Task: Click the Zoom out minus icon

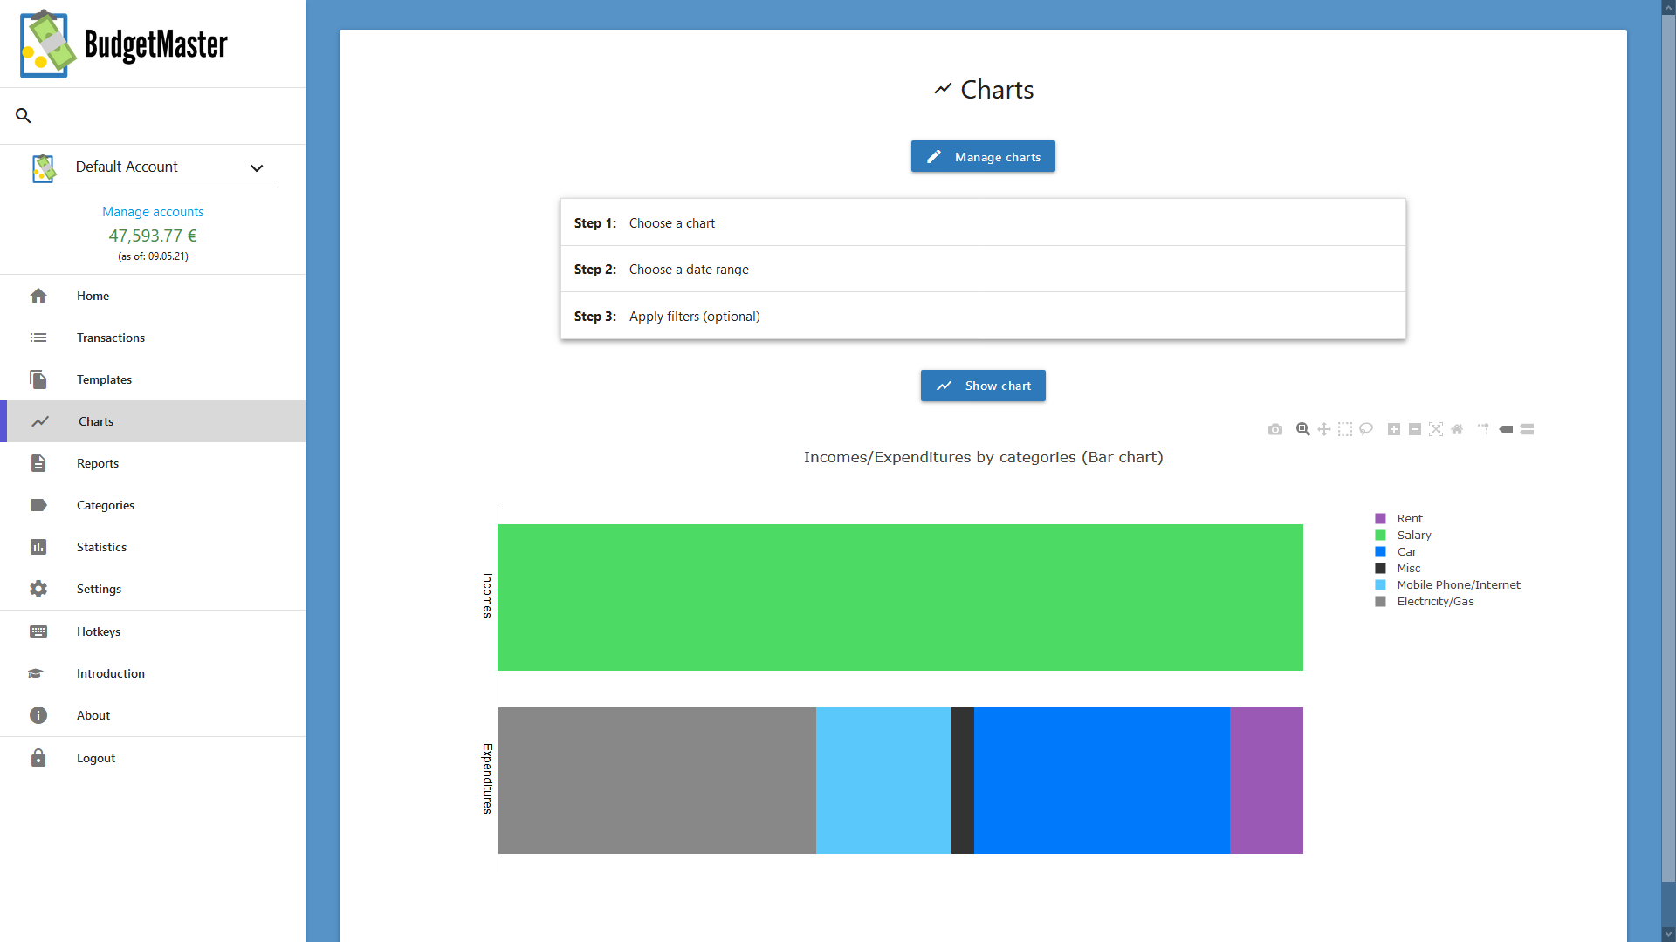Action: [x=1415, y=429]
